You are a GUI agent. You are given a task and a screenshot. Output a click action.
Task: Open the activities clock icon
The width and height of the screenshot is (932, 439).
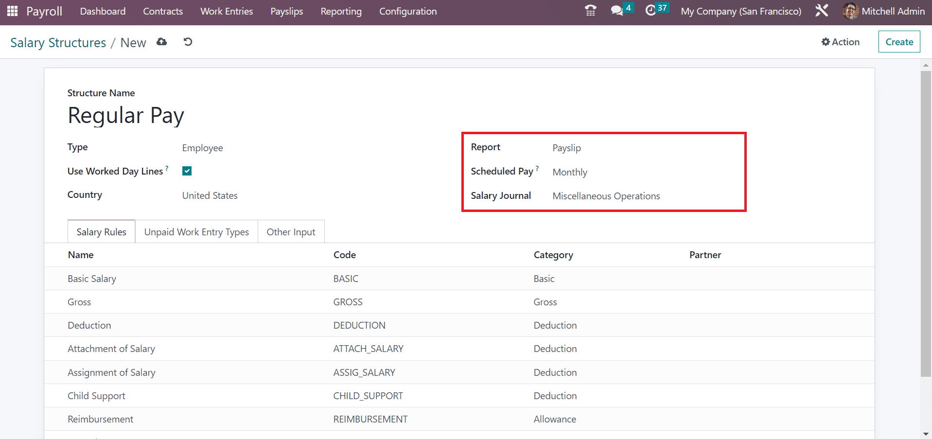click(x=651, y=11)
